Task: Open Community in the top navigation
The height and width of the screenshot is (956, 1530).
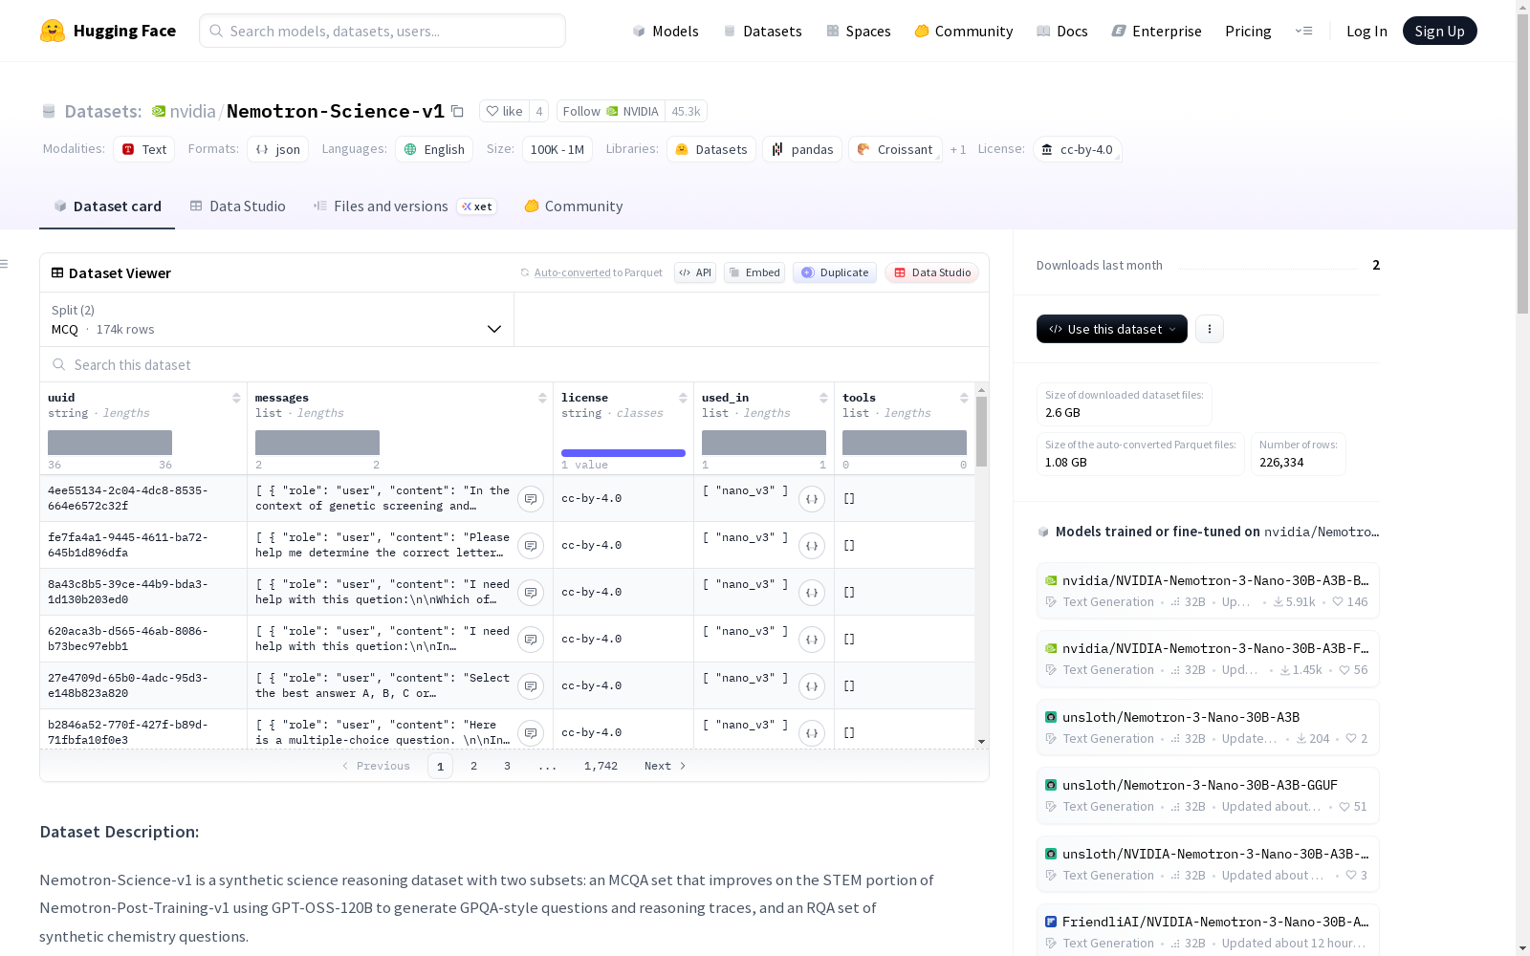Action: (x=964, y=31)
